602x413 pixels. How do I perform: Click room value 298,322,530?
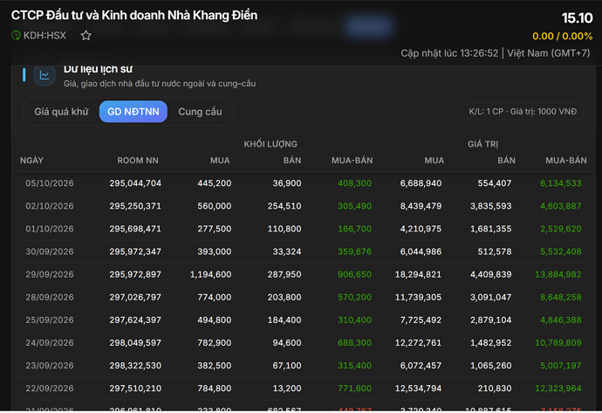[x=135, y=366]
